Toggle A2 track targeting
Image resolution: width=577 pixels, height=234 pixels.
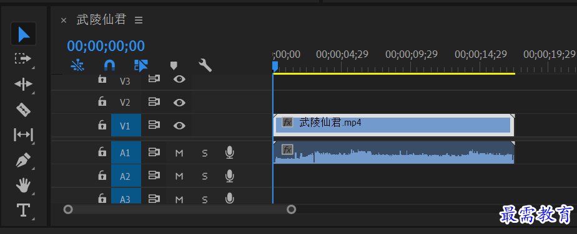(x=126, y=176)
